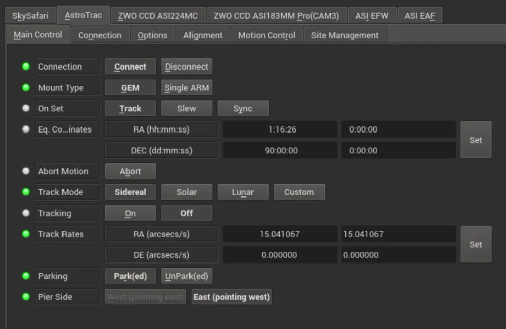Viewport: 506px width, 329px height.
Task: Open the ZWO CCD ASI183MM Pro(CAM3) tab
Action: pyautogui.click(x=276, y=16)
